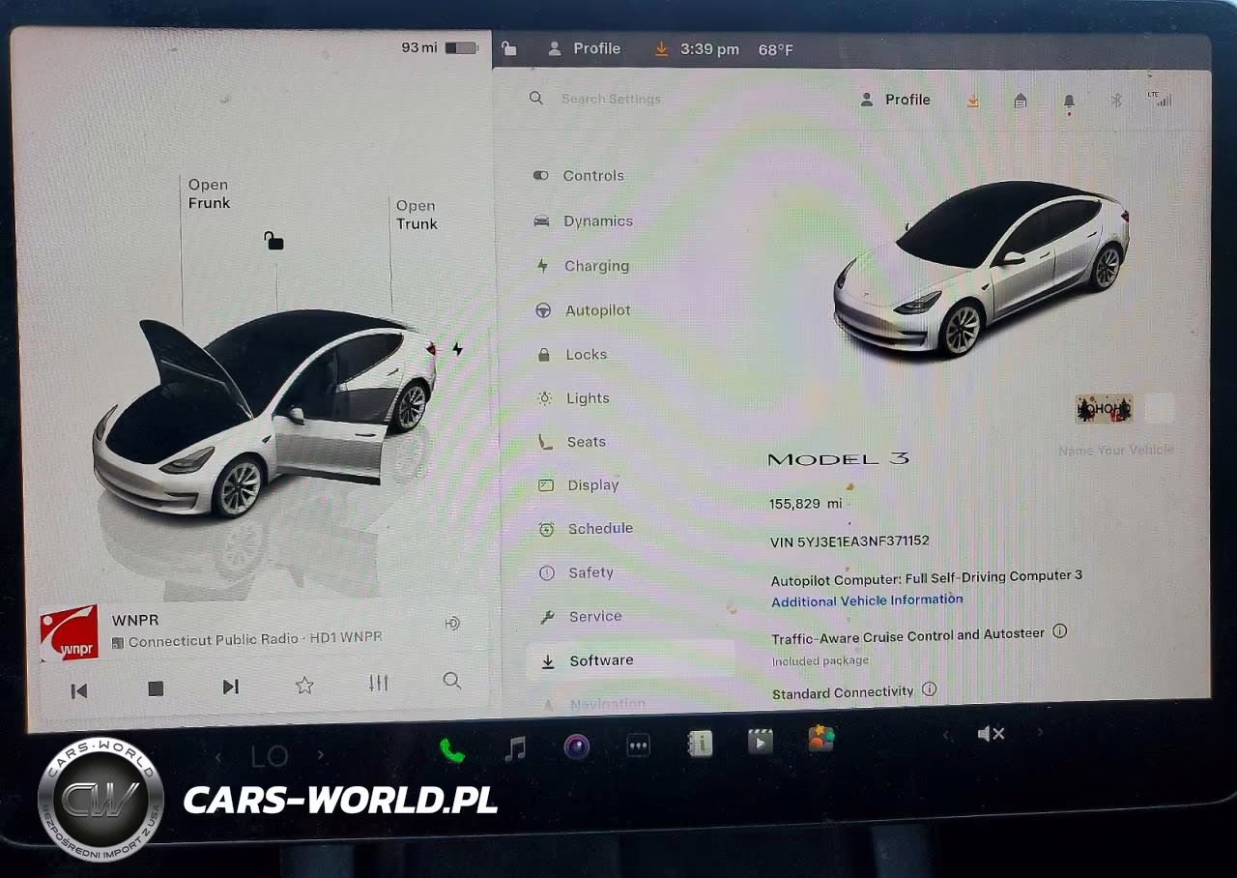Raise volume with the right arrow beside speaker

pyautogui.click(x=1040, y=732)
